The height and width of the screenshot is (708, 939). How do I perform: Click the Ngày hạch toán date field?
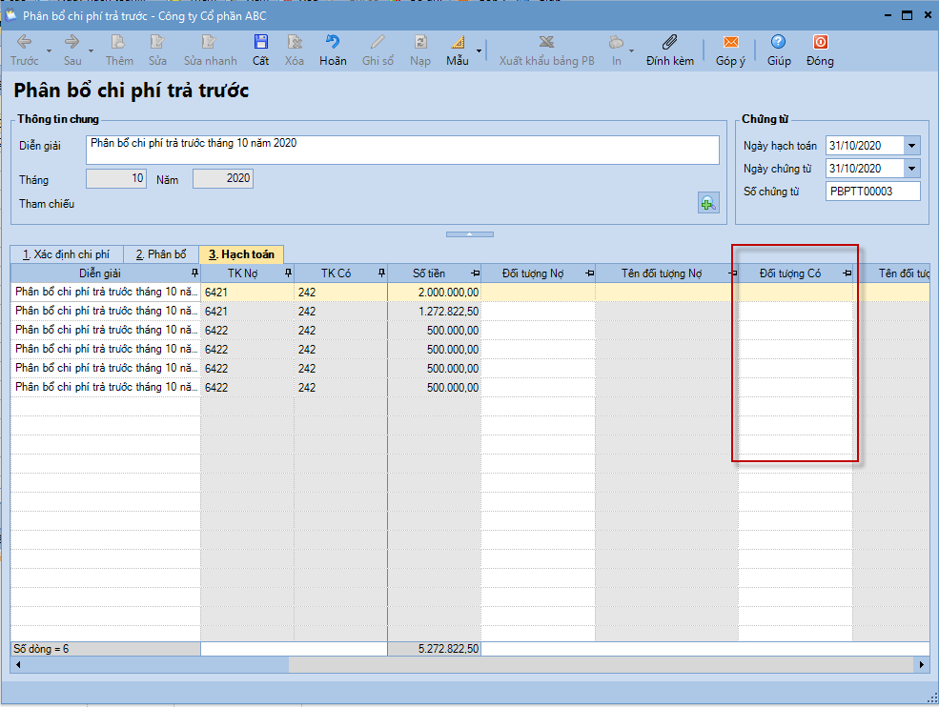pos(865,146)
